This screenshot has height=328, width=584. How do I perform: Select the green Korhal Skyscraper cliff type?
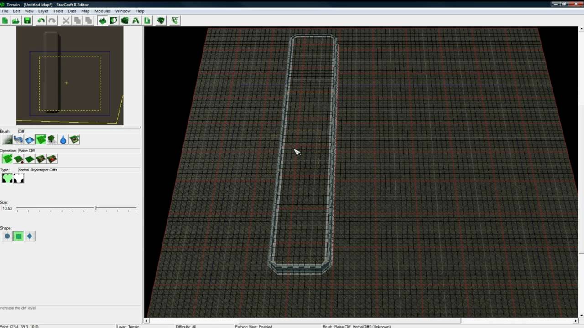coord(7,178)
